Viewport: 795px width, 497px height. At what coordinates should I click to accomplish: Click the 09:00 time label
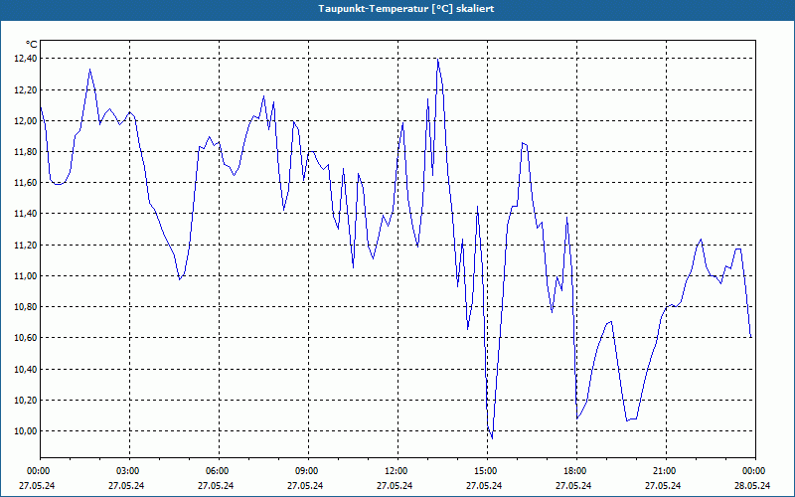[309, 471]
